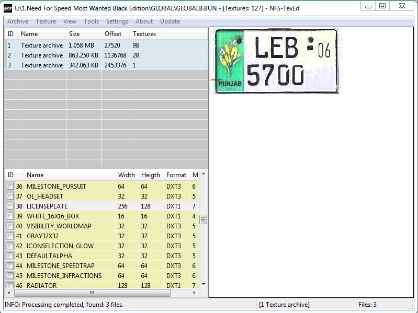Click the horizontal scroll left arrow
The height and width of the screenshot is (313, 418).
pos(9,293)
